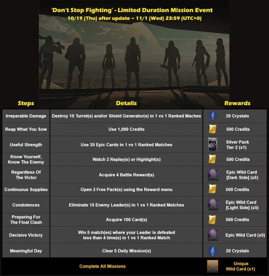Select the Useful Strength step

click(26, 144)
